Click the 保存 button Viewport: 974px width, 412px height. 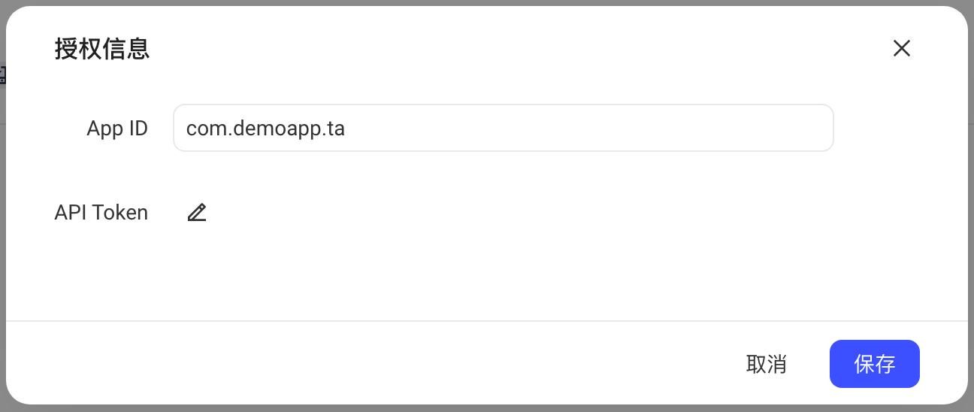pos(875,364)
